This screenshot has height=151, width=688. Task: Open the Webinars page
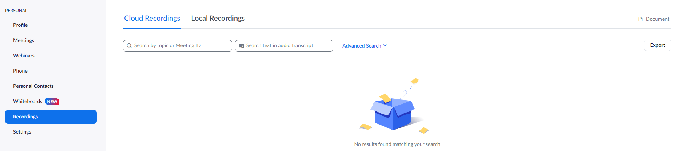click(24, 56)
